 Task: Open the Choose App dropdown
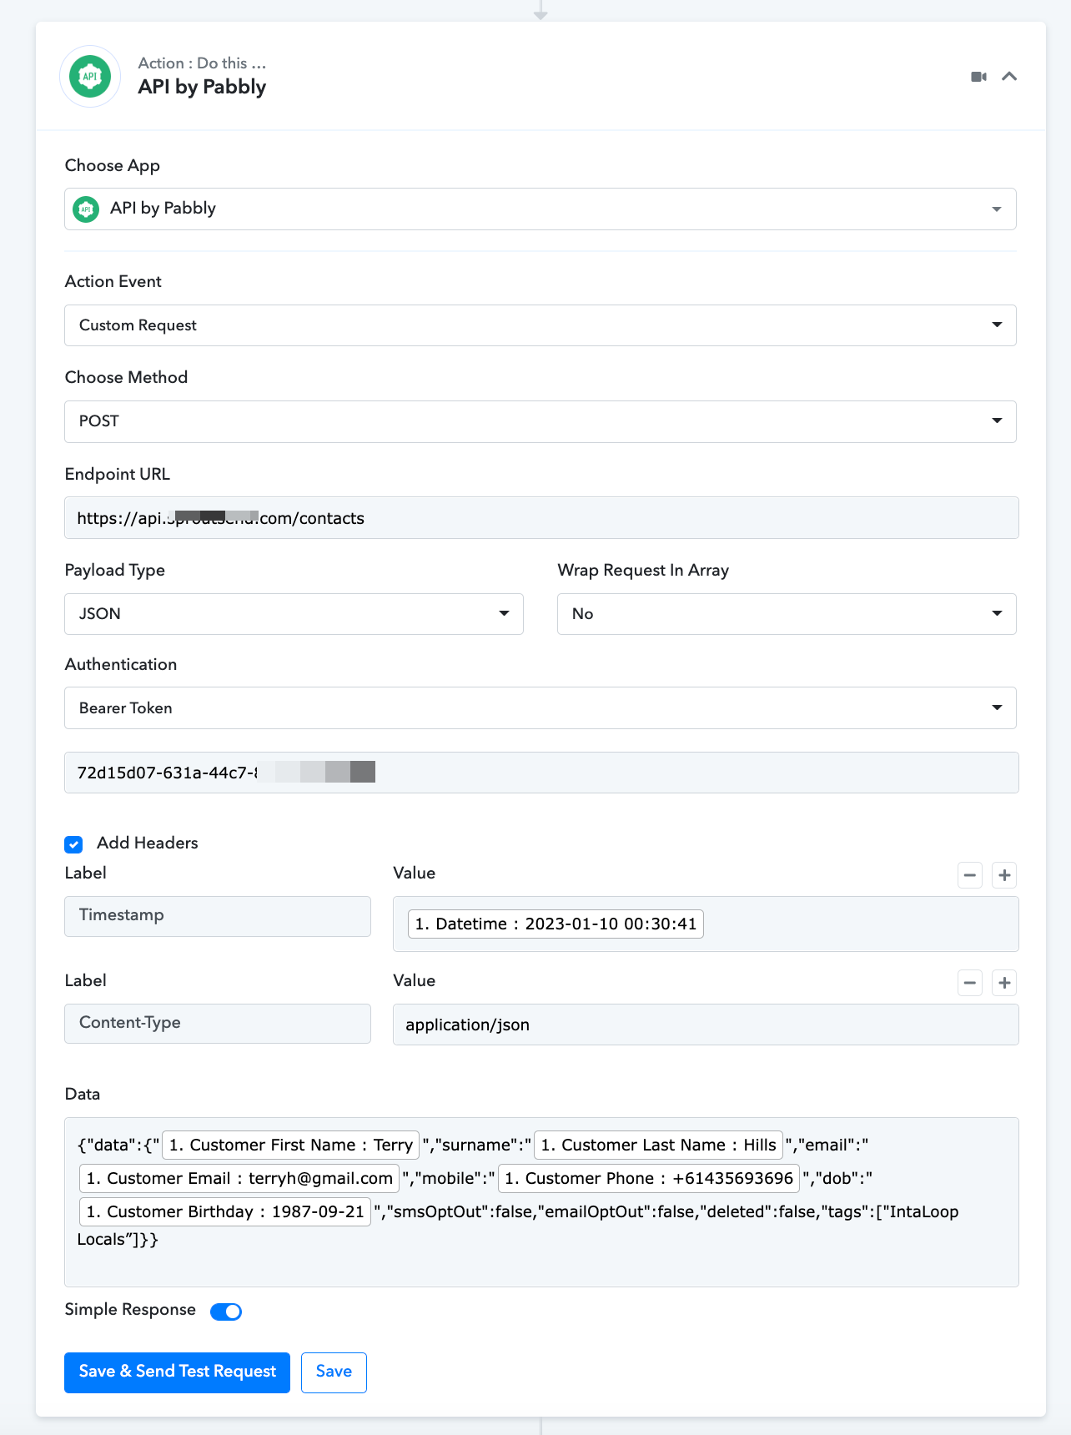[541, 209]
